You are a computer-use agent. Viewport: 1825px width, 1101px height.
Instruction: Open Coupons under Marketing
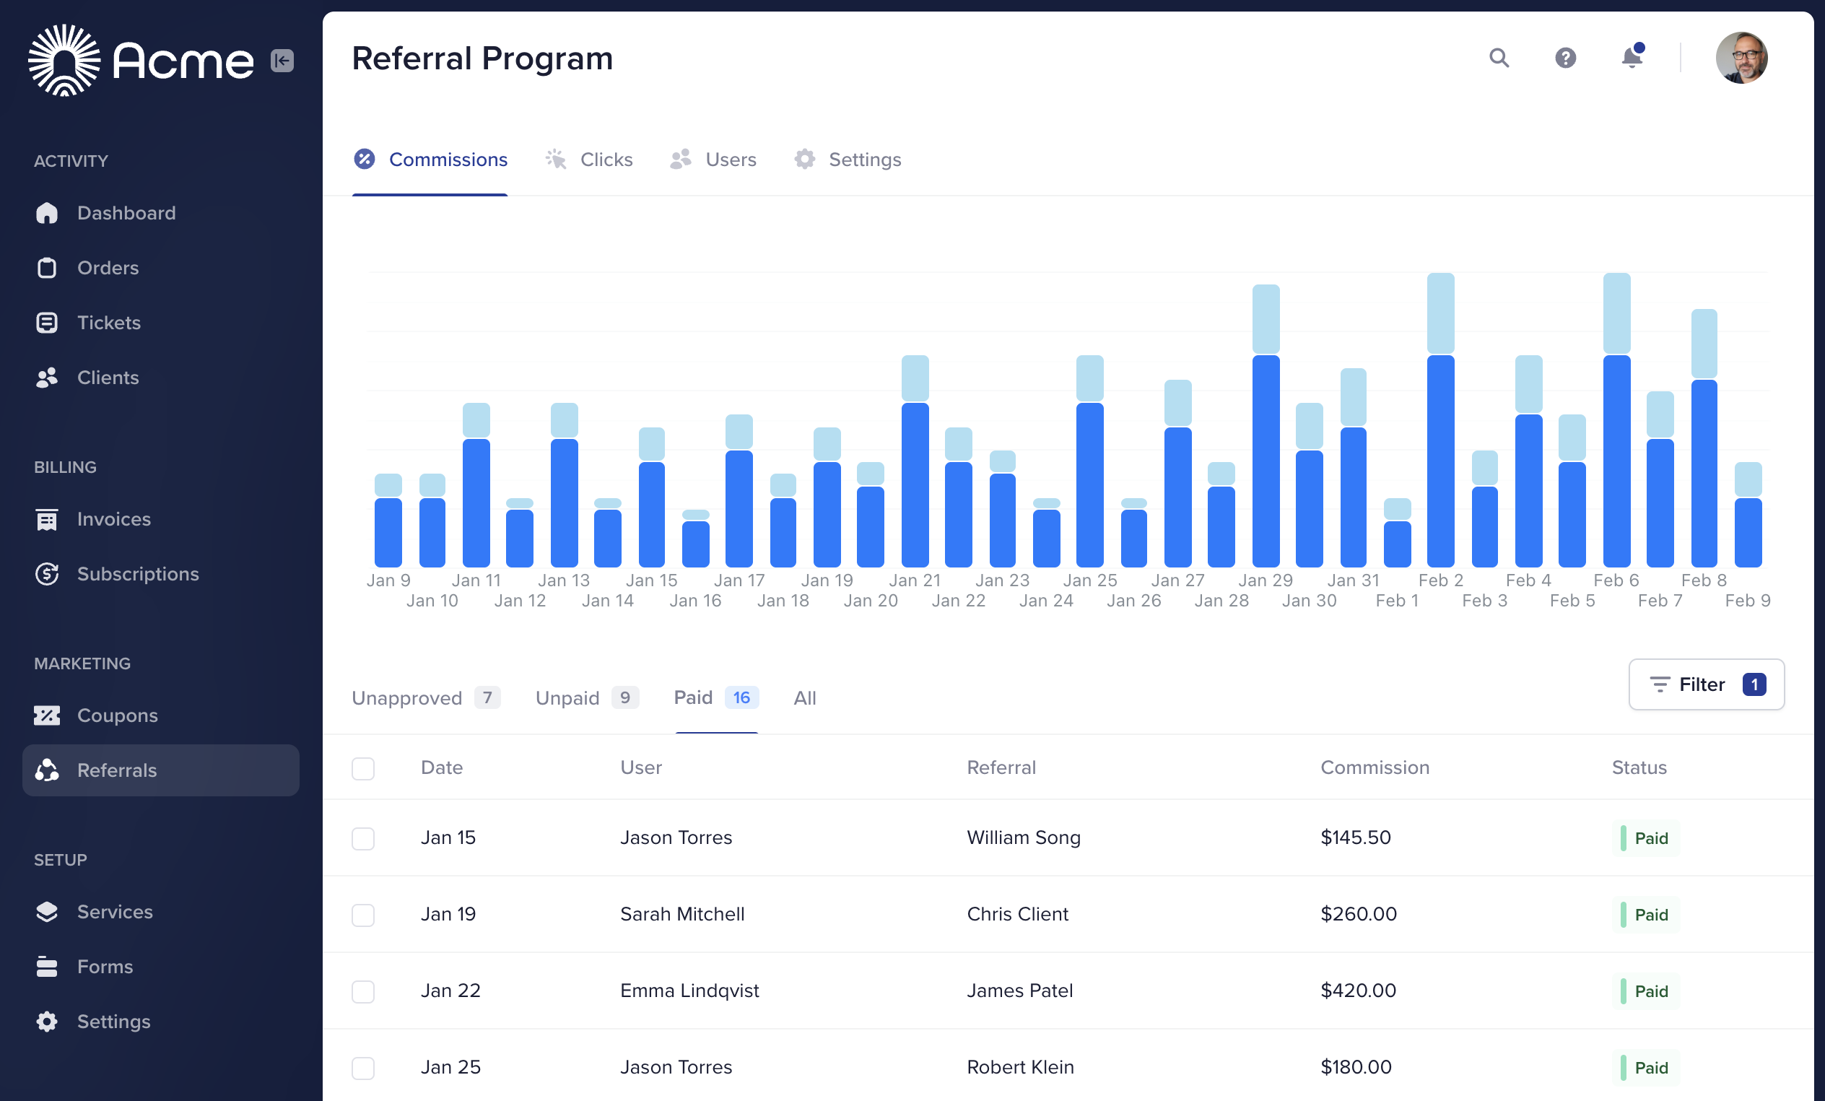[161, 715]
